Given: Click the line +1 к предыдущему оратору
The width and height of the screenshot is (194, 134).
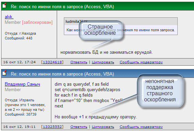Looking at the screenshot, I should (96, 117).
